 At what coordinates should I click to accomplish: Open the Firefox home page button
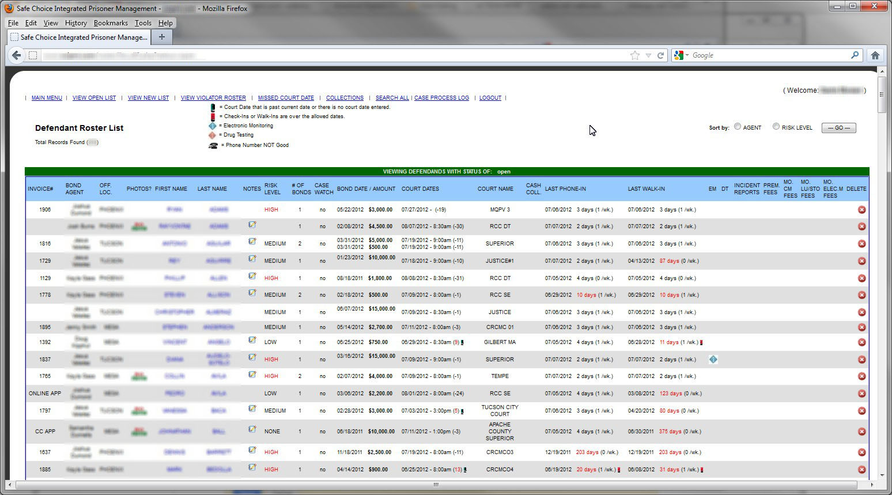tap(875, 55)
